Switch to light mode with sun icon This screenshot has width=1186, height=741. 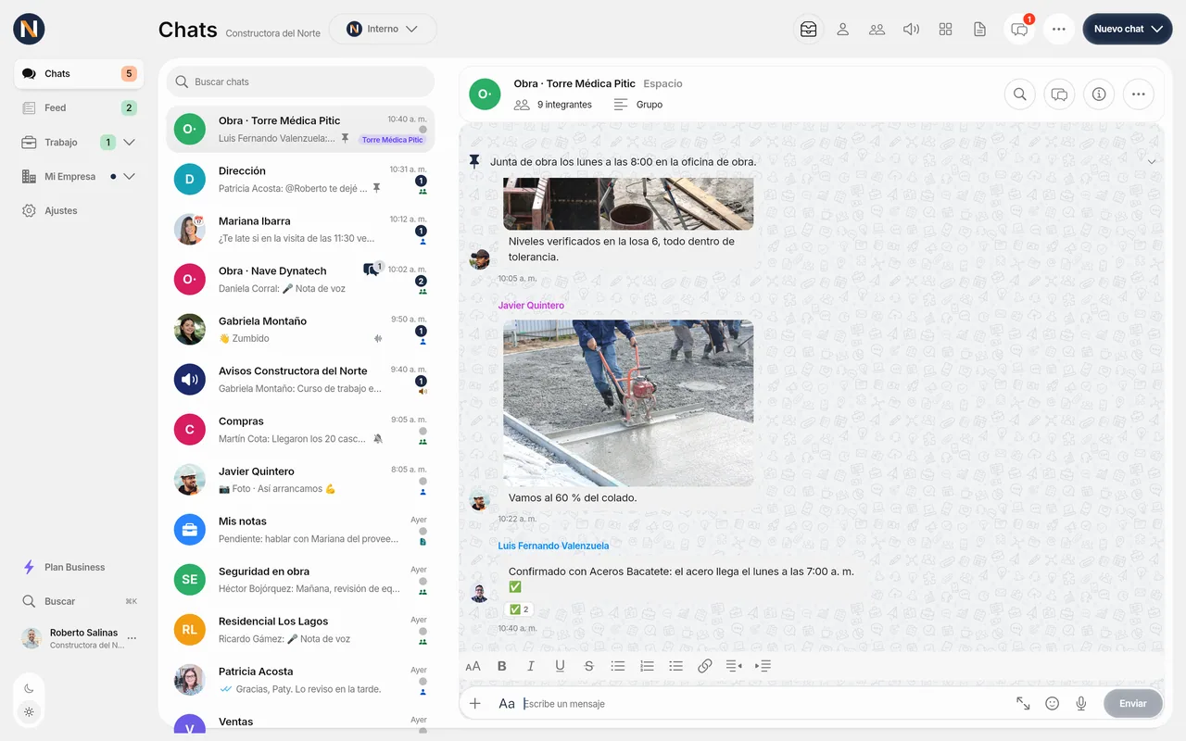[29, 712]
